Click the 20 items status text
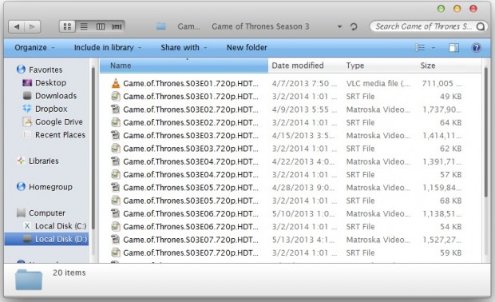Viewport: 495px width, 302px height. (x=69, y=272)
